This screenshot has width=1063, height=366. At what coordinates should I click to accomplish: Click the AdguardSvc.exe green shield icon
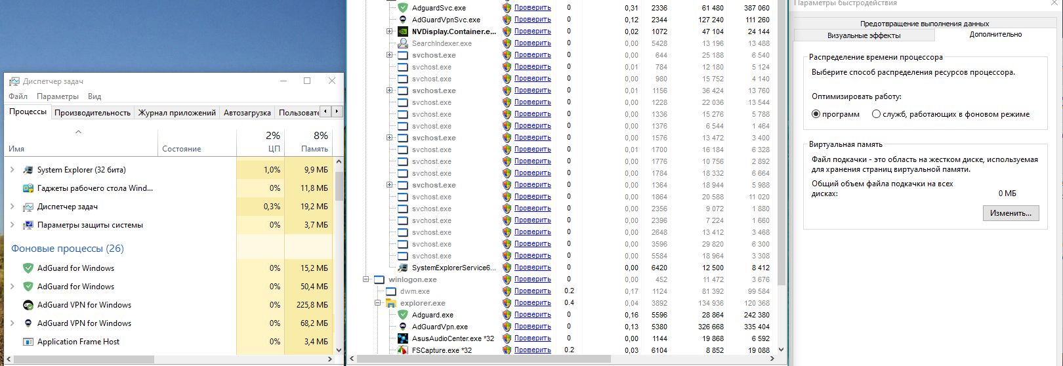pyautogui.click(x=403, y=8)
